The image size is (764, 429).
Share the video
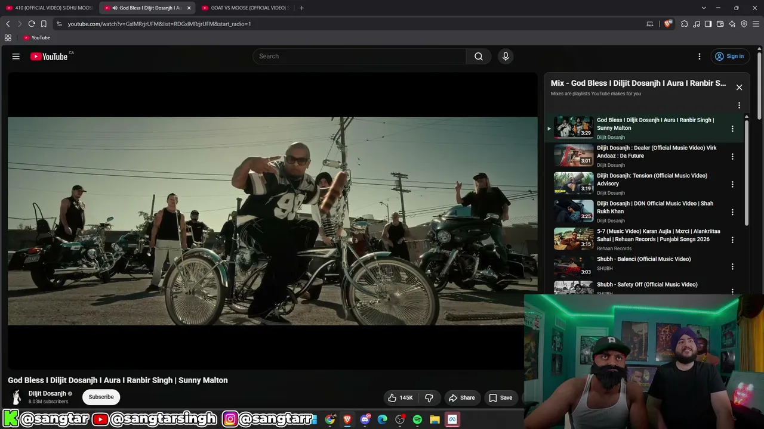pyautogui.click(x=461, y=397)
